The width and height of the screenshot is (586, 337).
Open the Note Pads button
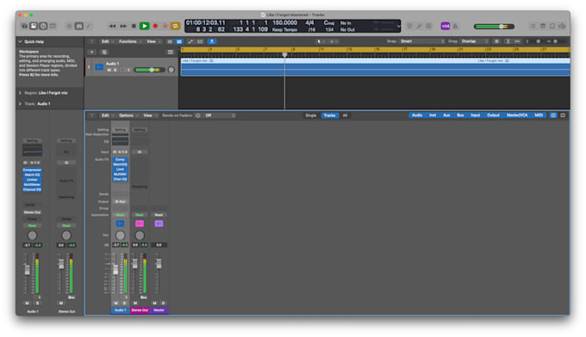[543, 26]
